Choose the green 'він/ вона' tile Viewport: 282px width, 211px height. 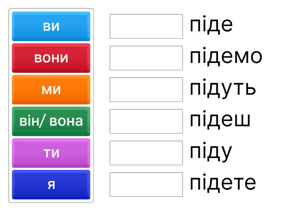pos(51,121)
